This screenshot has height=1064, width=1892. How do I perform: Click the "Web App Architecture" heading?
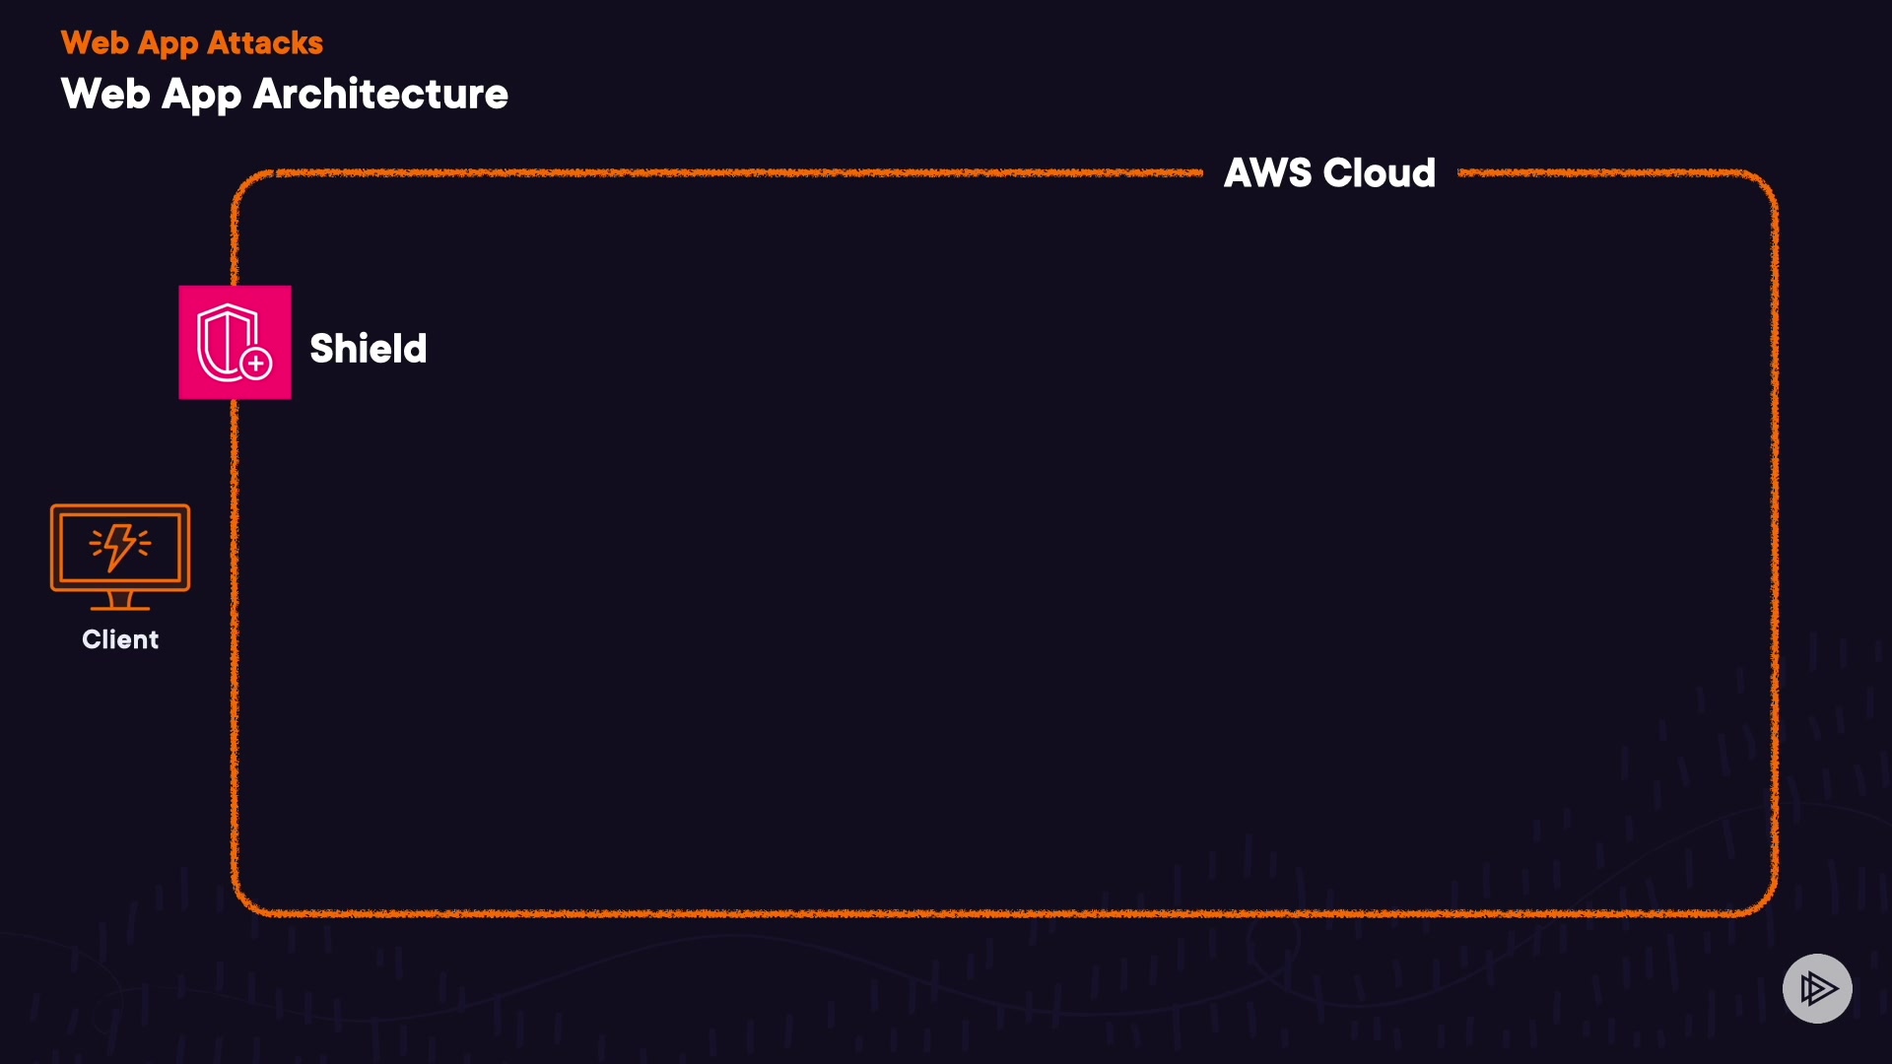tap(284, 95)
